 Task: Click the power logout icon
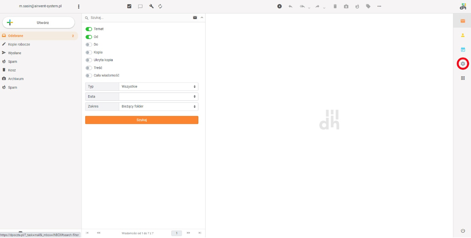pos(463,231)
